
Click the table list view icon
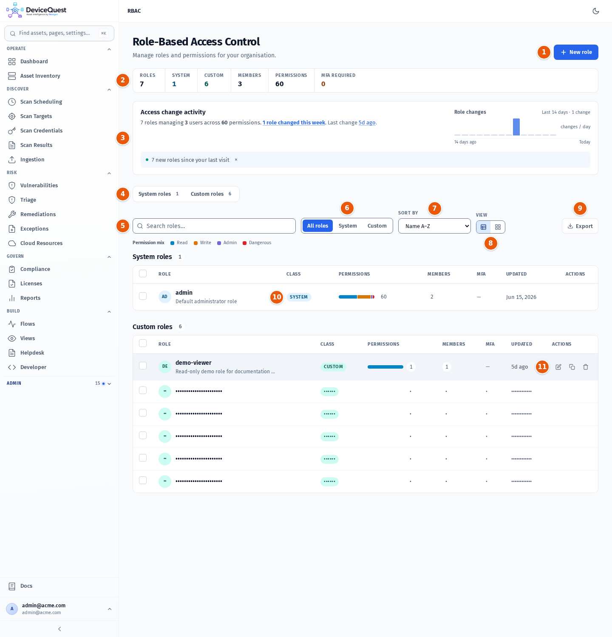[x=483, y=227]
